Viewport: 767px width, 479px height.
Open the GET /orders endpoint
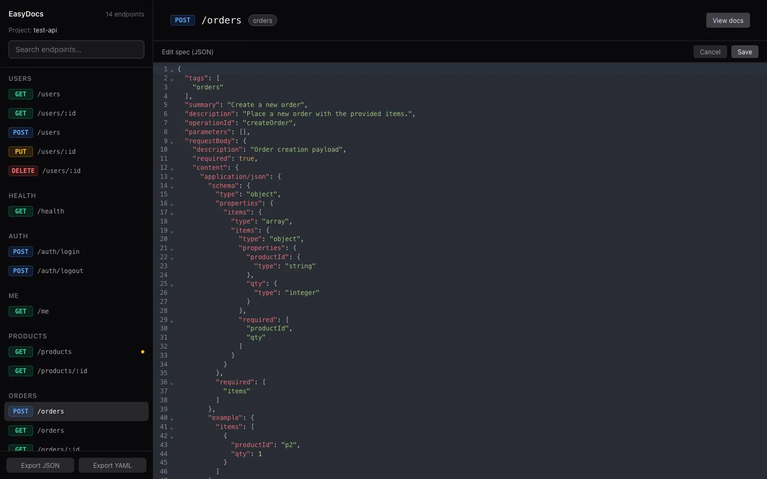76,431
